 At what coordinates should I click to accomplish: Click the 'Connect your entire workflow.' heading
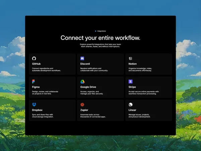tap(100, 38)
